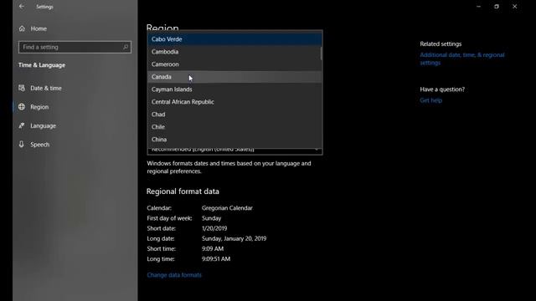Viewport: 536px width, 301px height.
Task: Click the Short date value 1/20/2019
Action: [214, 228]
